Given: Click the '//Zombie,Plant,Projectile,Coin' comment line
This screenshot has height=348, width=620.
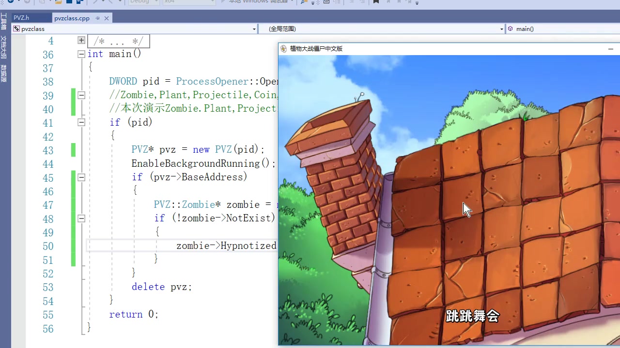Looking at the screenshot, I should 194,95.
